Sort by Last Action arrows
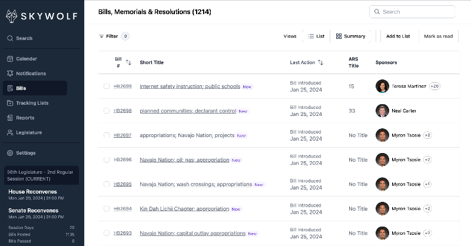Image resolution: width=471 pixels, height=246 pixels. click(320, 62)
